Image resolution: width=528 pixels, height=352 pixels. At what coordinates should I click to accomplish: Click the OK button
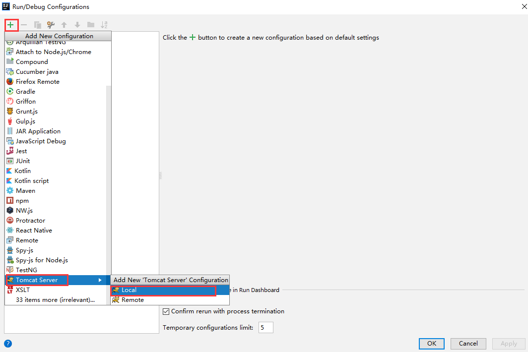pos(432,344)
